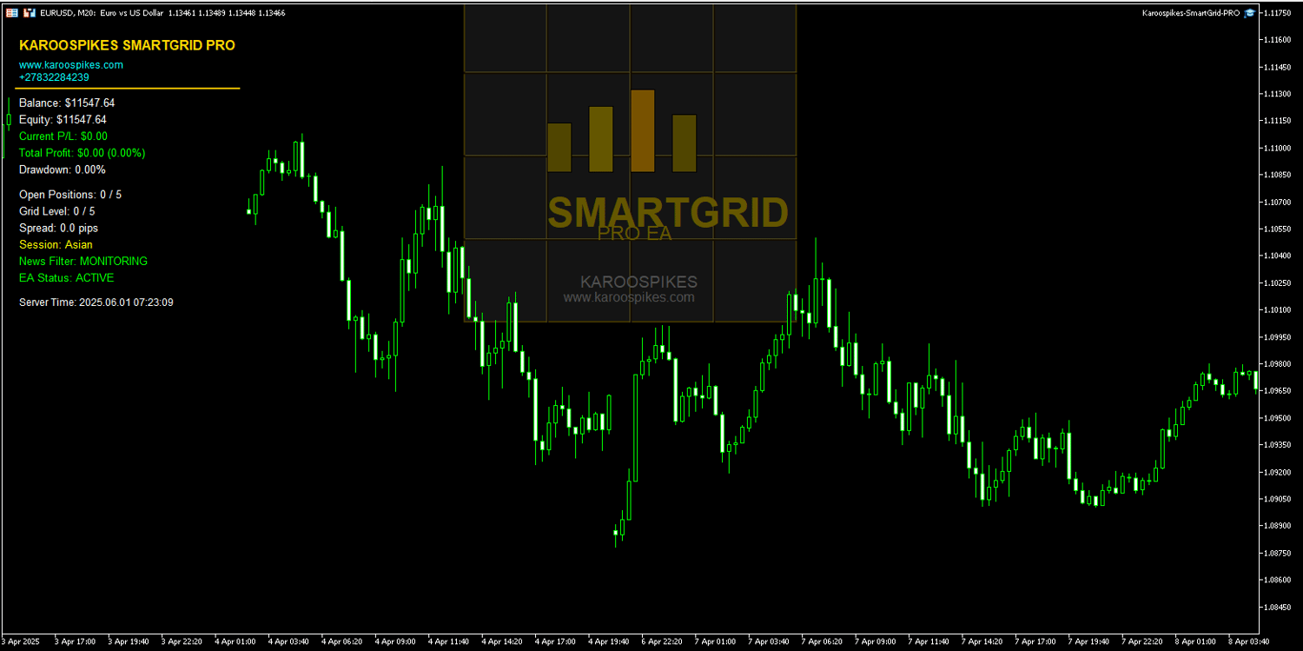Screen dimensions: 1303x651
Task: Click the 6 Apr 22:20 time label
Action: tap(662, 641)
